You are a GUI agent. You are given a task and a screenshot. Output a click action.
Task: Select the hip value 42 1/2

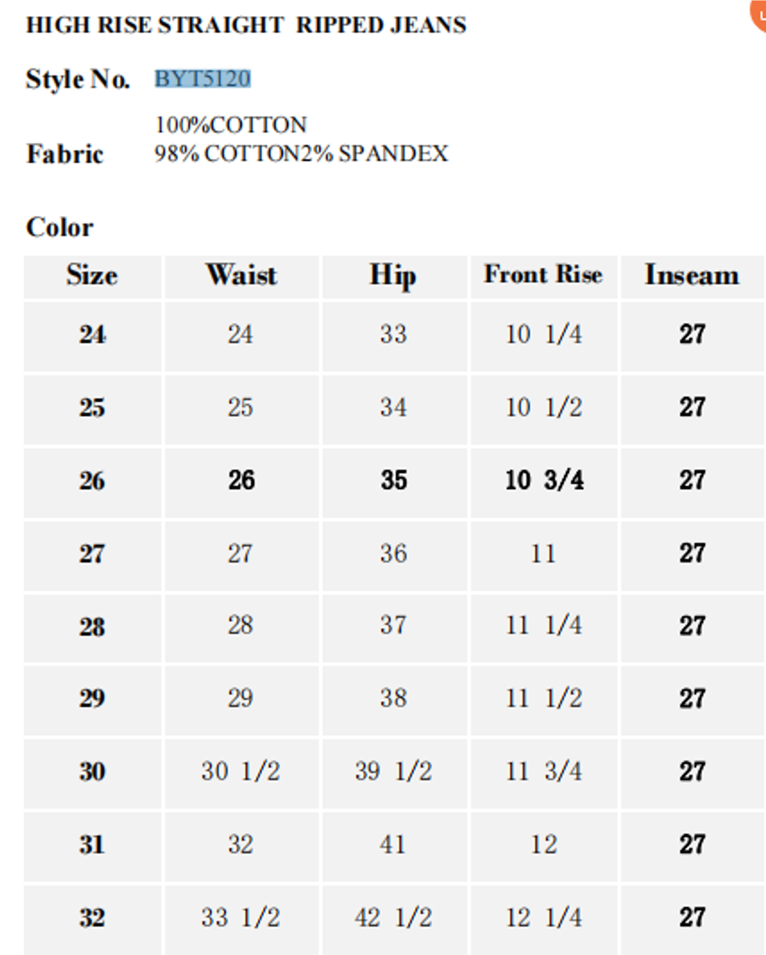click(393, 918)
